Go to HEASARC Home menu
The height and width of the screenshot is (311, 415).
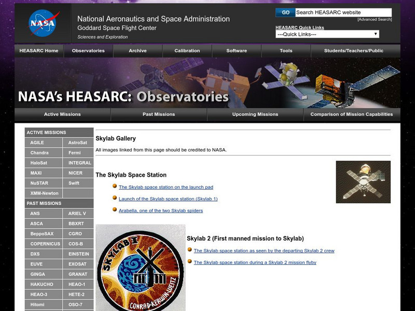pyautogui.click(x=39, y=50)
